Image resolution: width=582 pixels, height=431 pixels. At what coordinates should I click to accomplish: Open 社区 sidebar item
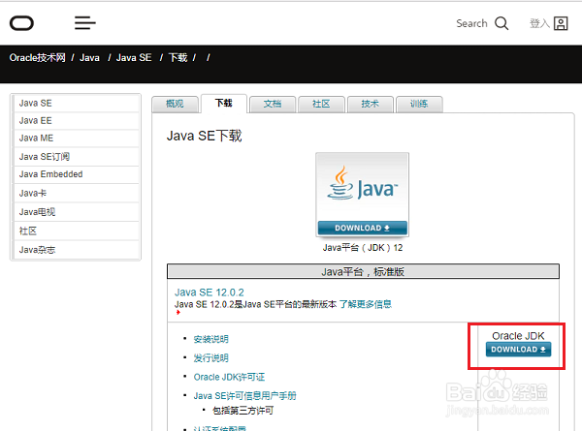click(x=76, y=231)
